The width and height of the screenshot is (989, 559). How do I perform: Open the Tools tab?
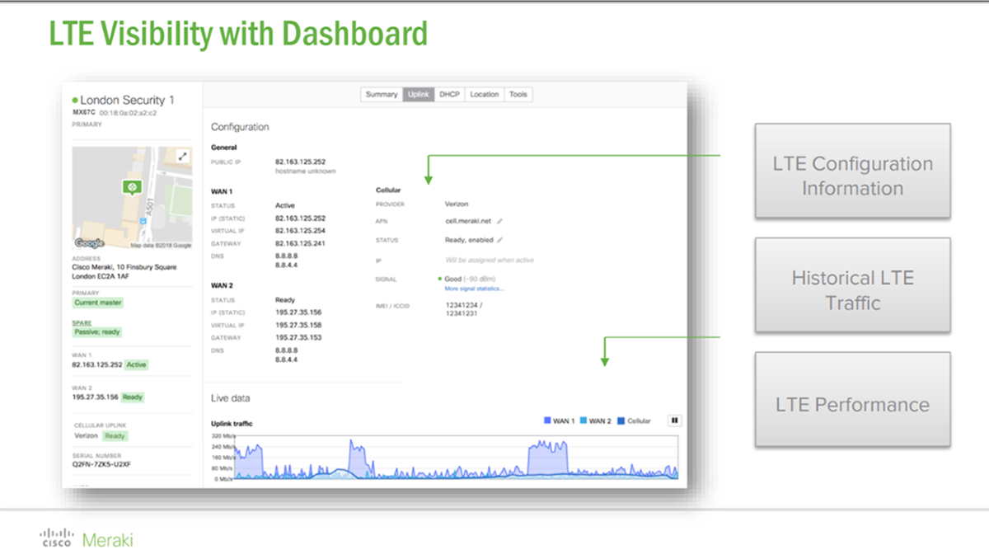click(518, 94)
